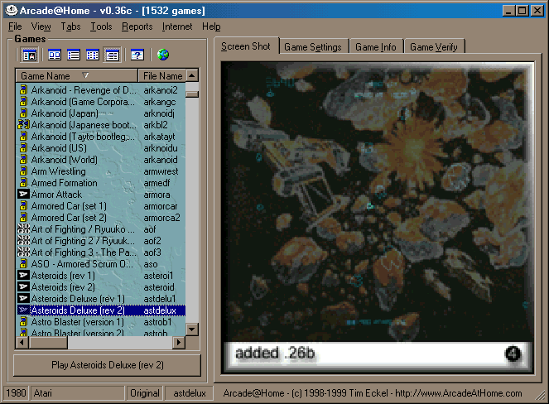The width and height of the screenshot is (549, 404).
Task: Click the Armored Car (set 2) icon
Action: [23, 218]
